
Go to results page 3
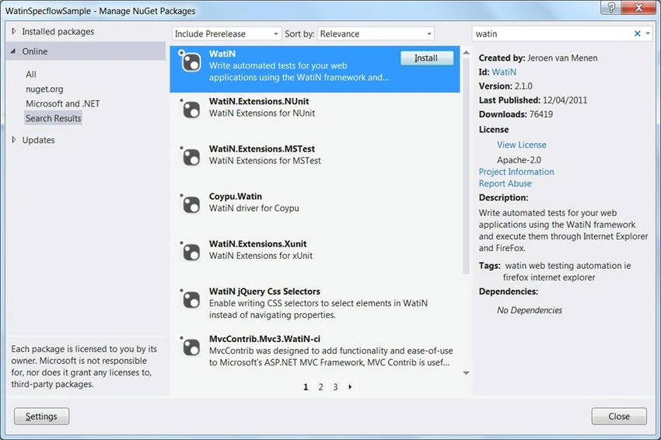pyautogui.click(x=335, y=387)
